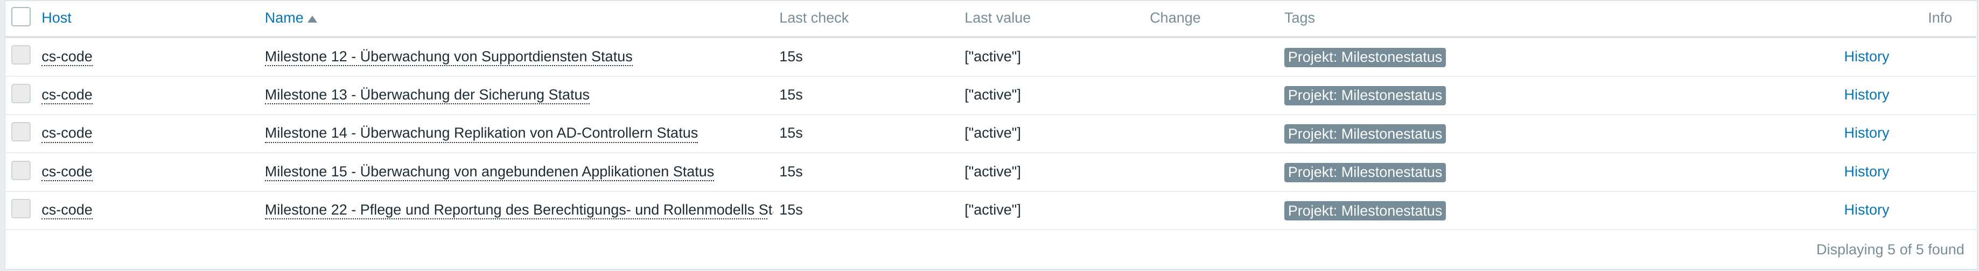
Task: View History for Milestone 12
Action: coord(1865,57)
